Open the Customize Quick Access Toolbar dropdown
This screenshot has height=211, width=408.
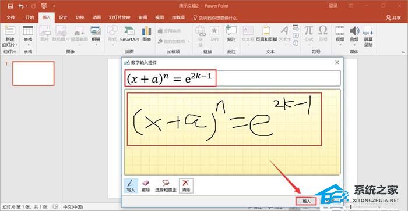54,6
